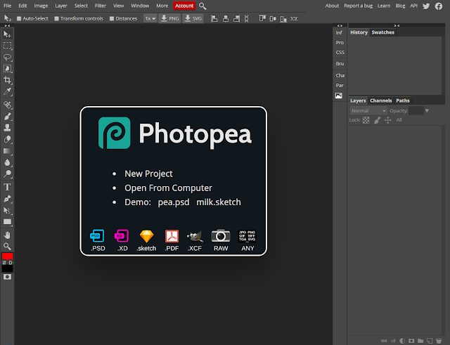Choose the Object Selection tool
Screen dimensions: 450x345
tap(7, 69)
